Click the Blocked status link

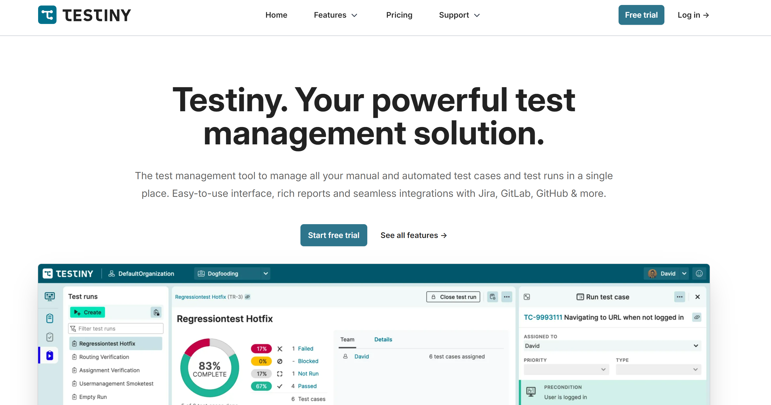pos(308,361)
